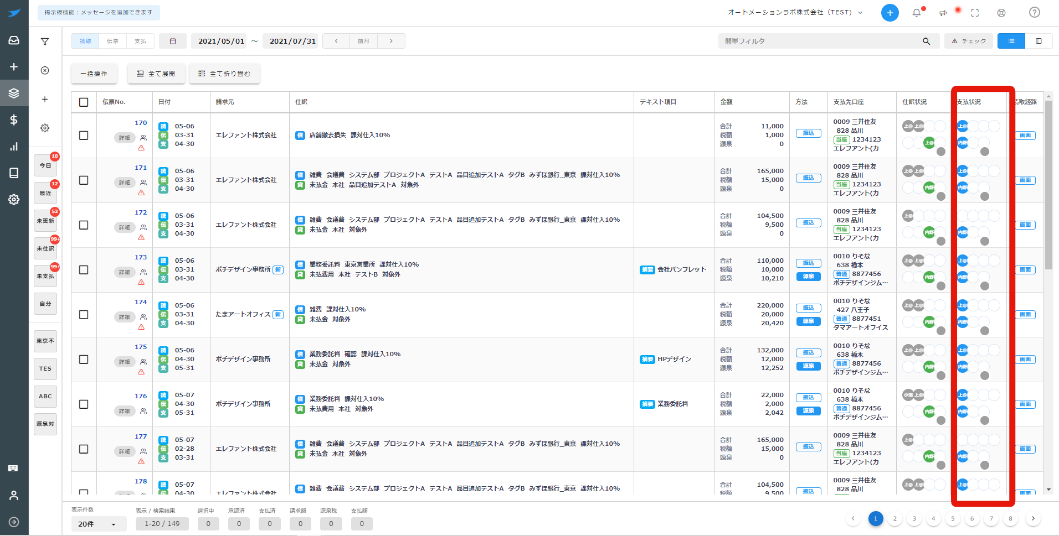Viewport: 1059px width, 536px height.
Task: Open the filter funnel icon
Action: pyautogui.click(x=45, y=41)
